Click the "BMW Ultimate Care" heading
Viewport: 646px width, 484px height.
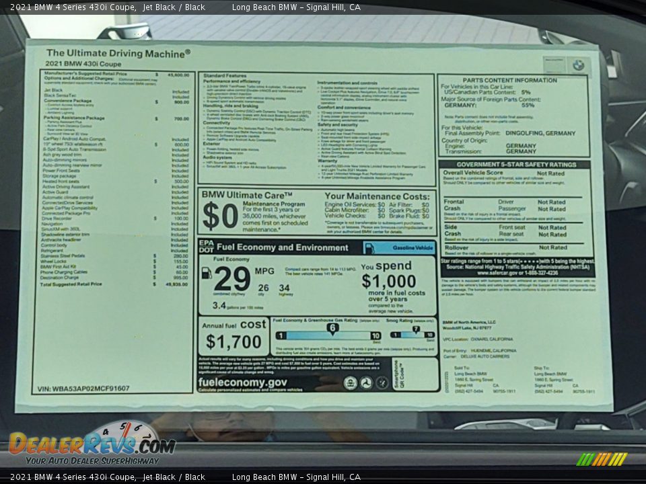247,195
